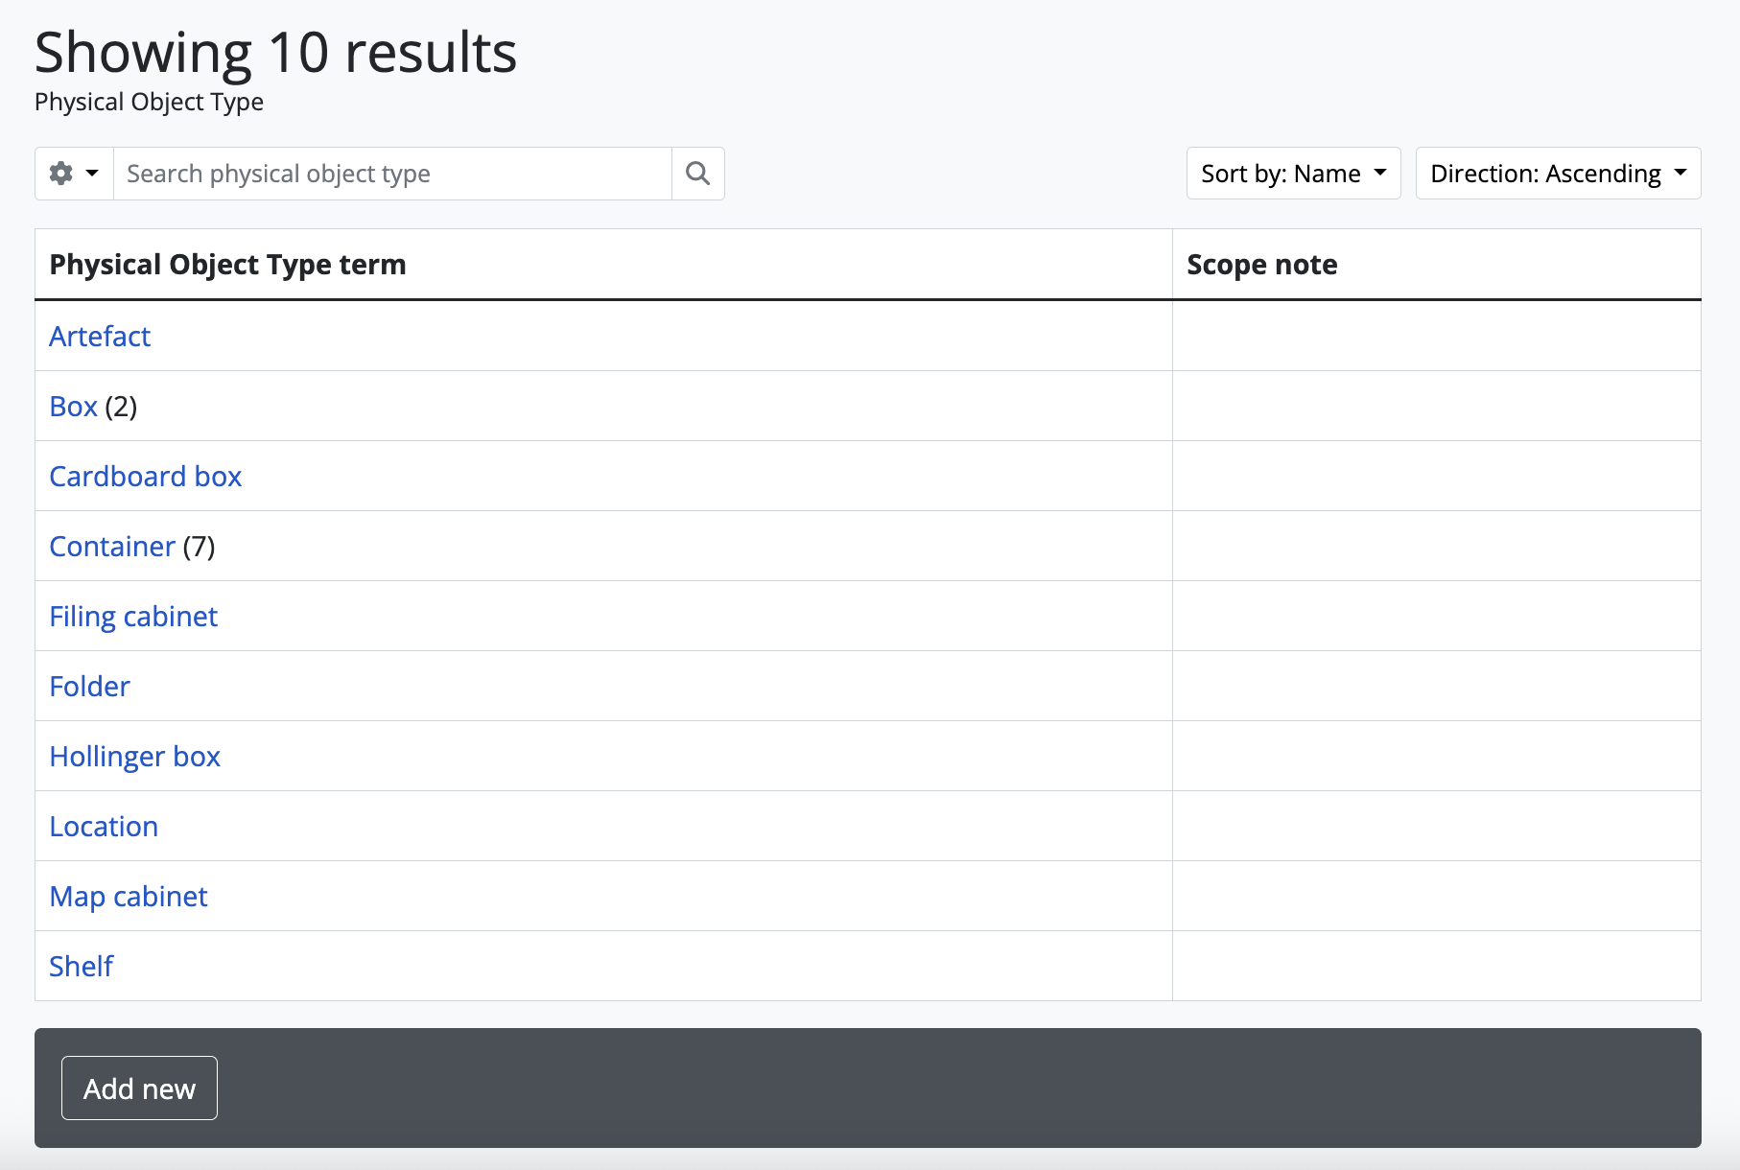Open the Filing cabinet link
1740x1170 pixels.
[x=133, y=617]
